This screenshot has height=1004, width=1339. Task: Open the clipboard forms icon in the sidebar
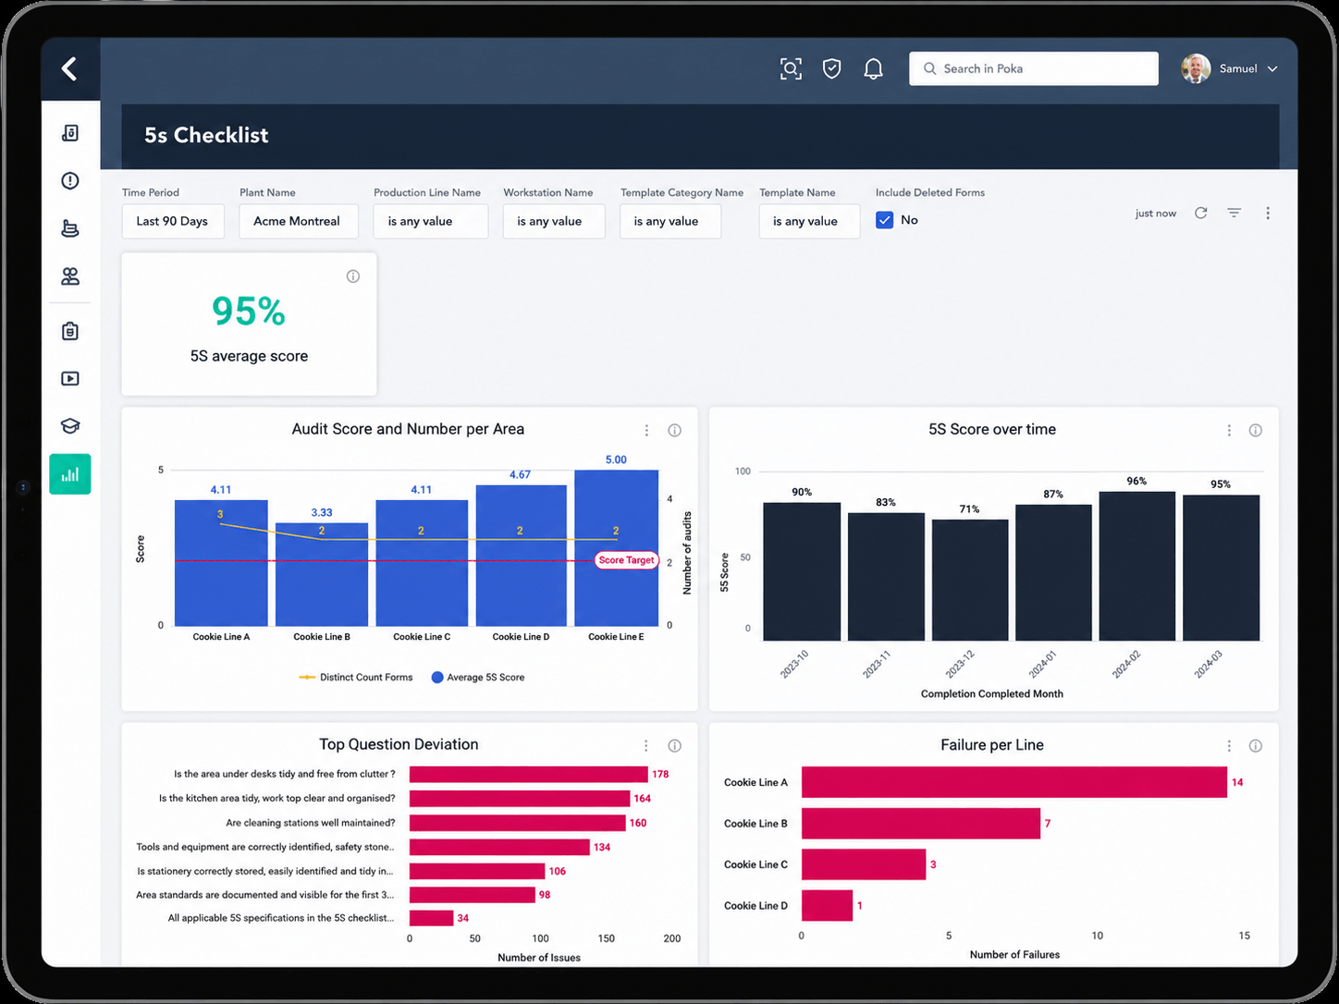tap(70, 331)
